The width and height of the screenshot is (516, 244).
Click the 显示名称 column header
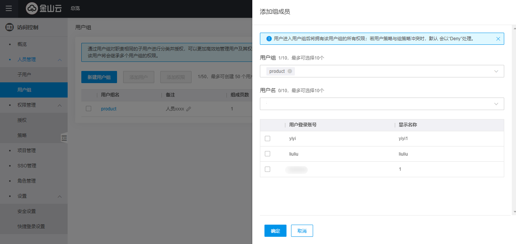[x=408, y=125]
